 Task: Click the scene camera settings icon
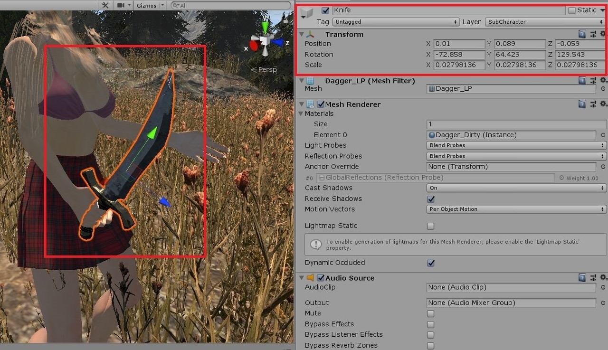pos(121,5)
